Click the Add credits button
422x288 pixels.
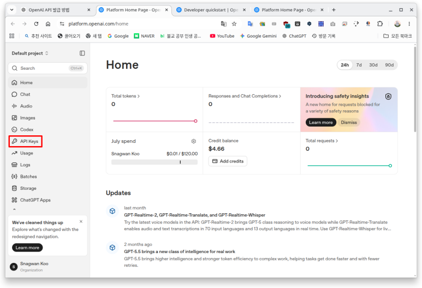[x=228, y=161]
